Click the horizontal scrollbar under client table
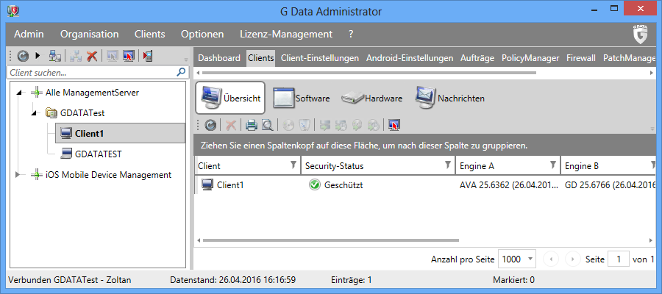The width and height of the screenshot is (662, 294). click(x=330, y=240)
